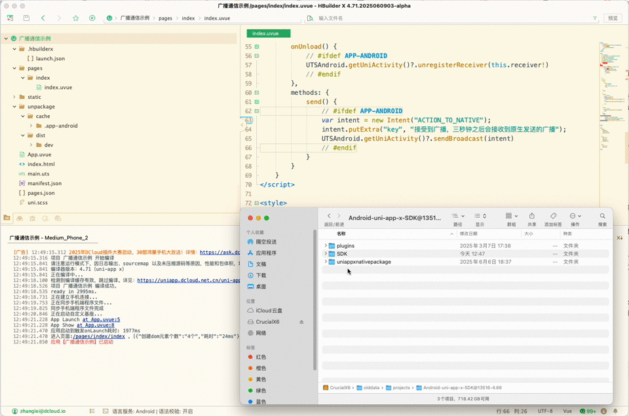Screen dimensions: 629x416
Task: Open the Finder 操作 action menu
Action: pyautogui.click(x=575, y=216)
